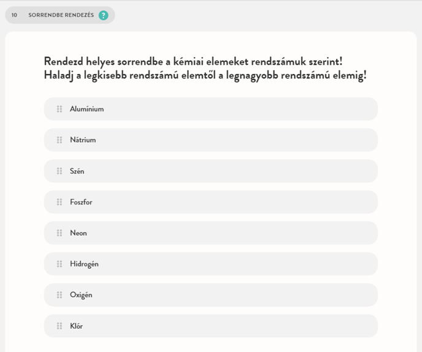This screenshot has height=352, width=422.
Task: Select the Alumínium list item
Action: [210, 109]
